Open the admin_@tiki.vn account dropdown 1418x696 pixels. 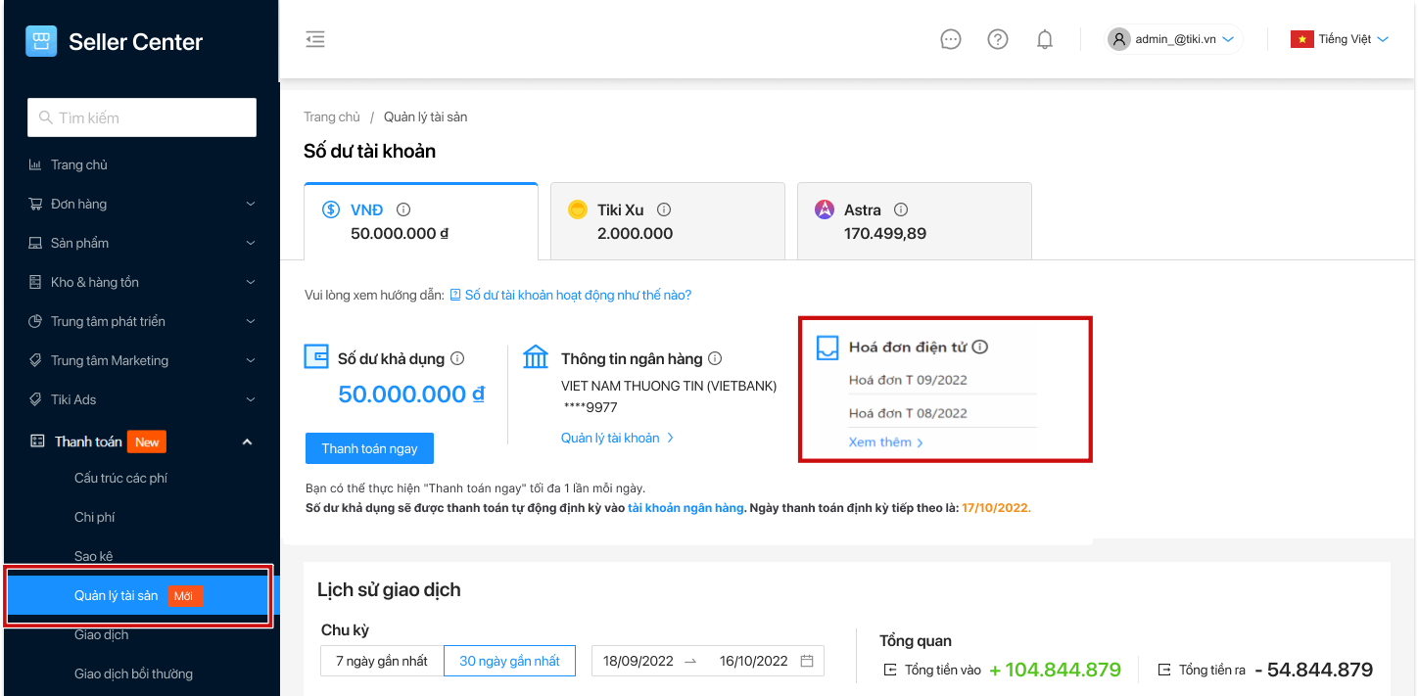1174,39
